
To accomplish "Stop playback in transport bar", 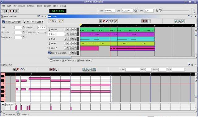I will coord(6,11).
